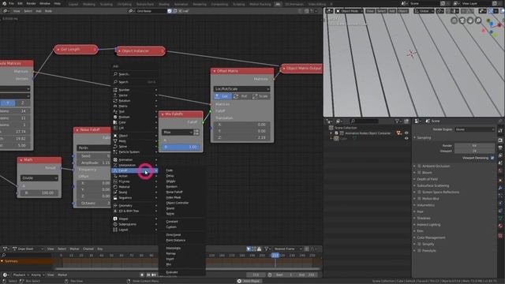Select Point Distance falloff entry
505x284 pixels.
point(181,240)
